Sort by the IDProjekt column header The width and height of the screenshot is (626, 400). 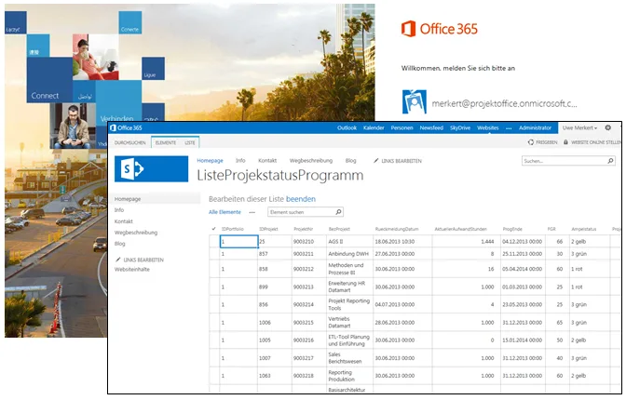point(268,230)
